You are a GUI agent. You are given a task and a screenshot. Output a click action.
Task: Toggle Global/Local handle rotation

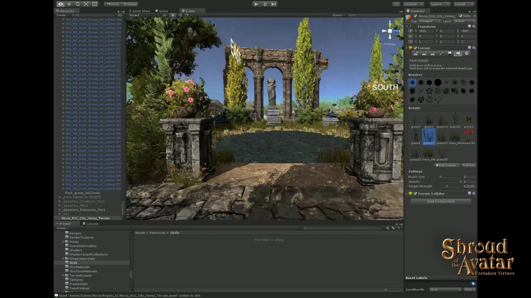[130, 4]
